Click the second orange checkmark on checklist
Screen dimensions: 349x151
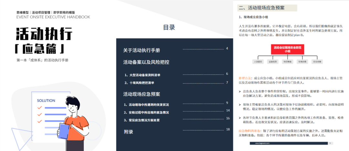pos(40,115)
